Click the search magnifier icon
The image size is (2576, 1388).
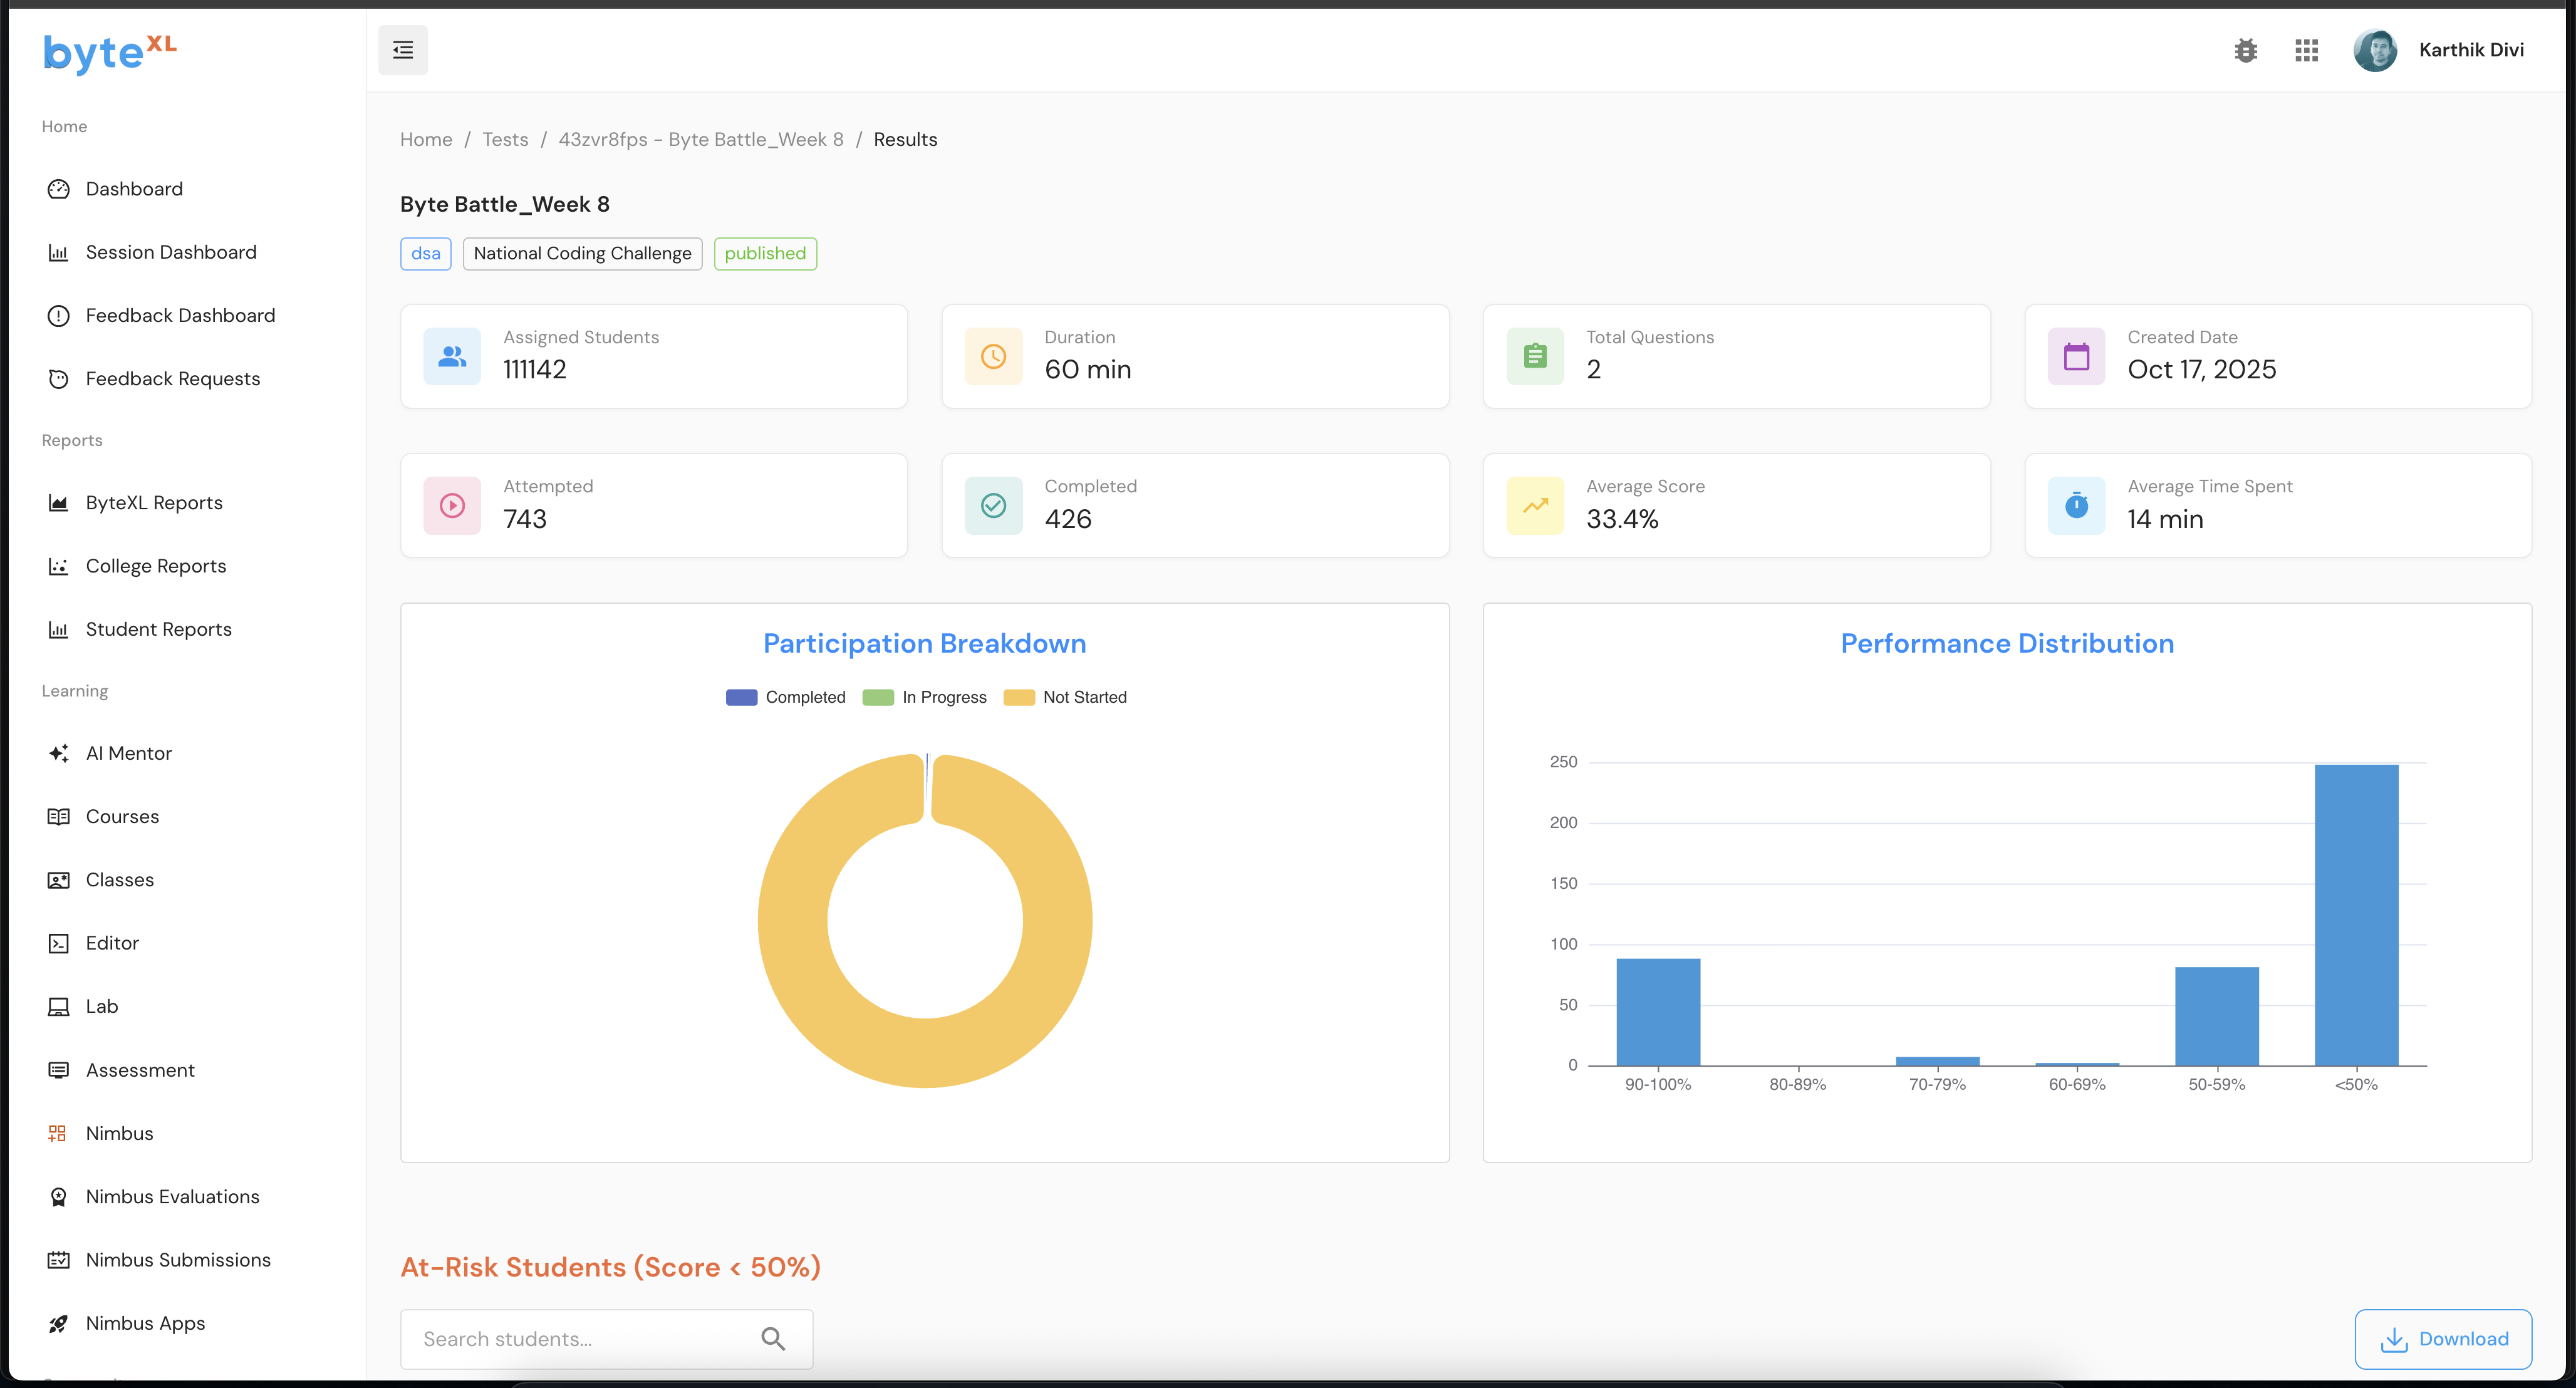[x=773, y=1338]
